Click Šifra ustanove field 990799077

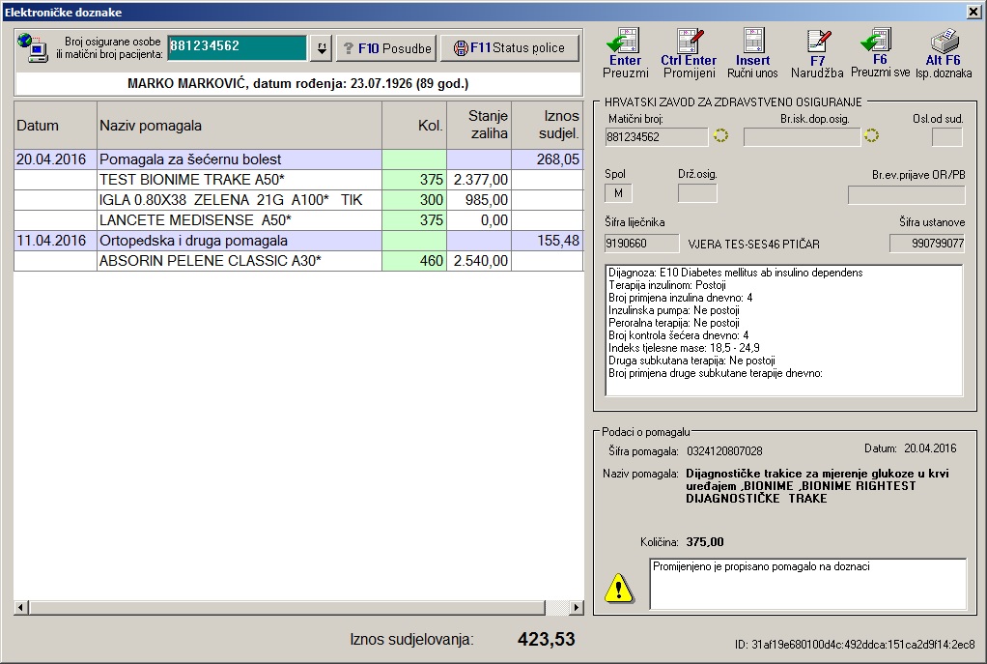(x=926, y=244)
